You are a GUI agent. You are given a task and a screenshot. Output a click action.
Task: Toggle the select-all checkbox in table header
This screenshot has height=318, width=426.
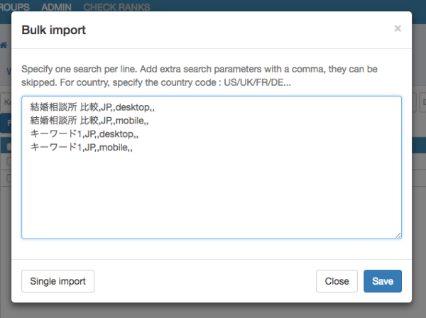pyautogui.click(x=8, y=147)
